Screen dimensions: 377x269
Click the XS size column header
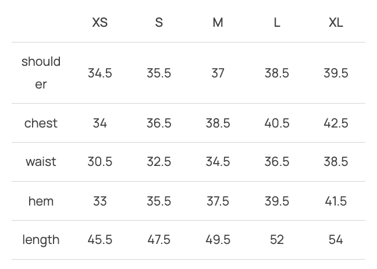coord(100,23)
